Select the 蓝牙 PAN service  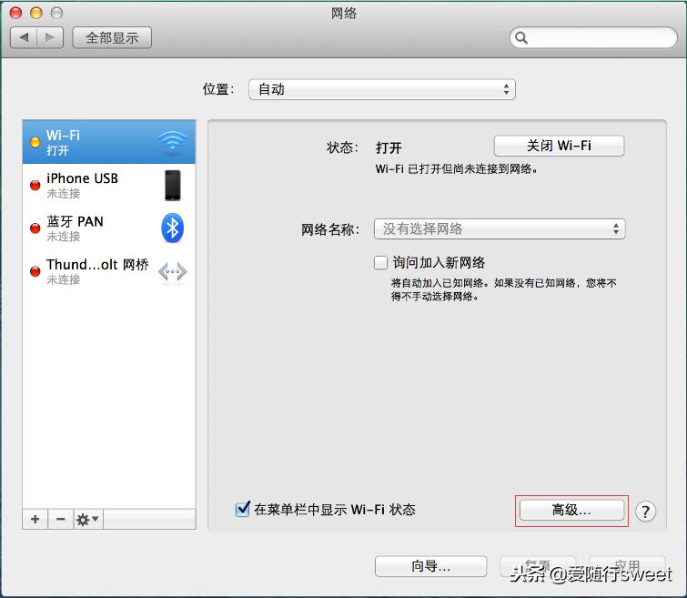click(108, 228)
